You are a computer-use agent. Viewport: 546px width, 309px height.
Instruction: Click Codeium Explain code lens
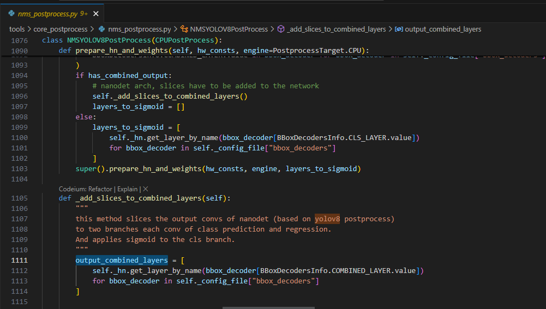128,189
